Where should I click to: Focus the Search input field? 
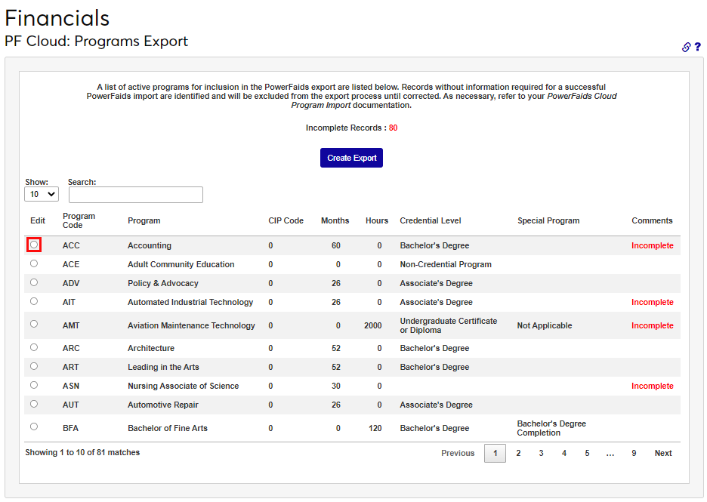[136, 195]
